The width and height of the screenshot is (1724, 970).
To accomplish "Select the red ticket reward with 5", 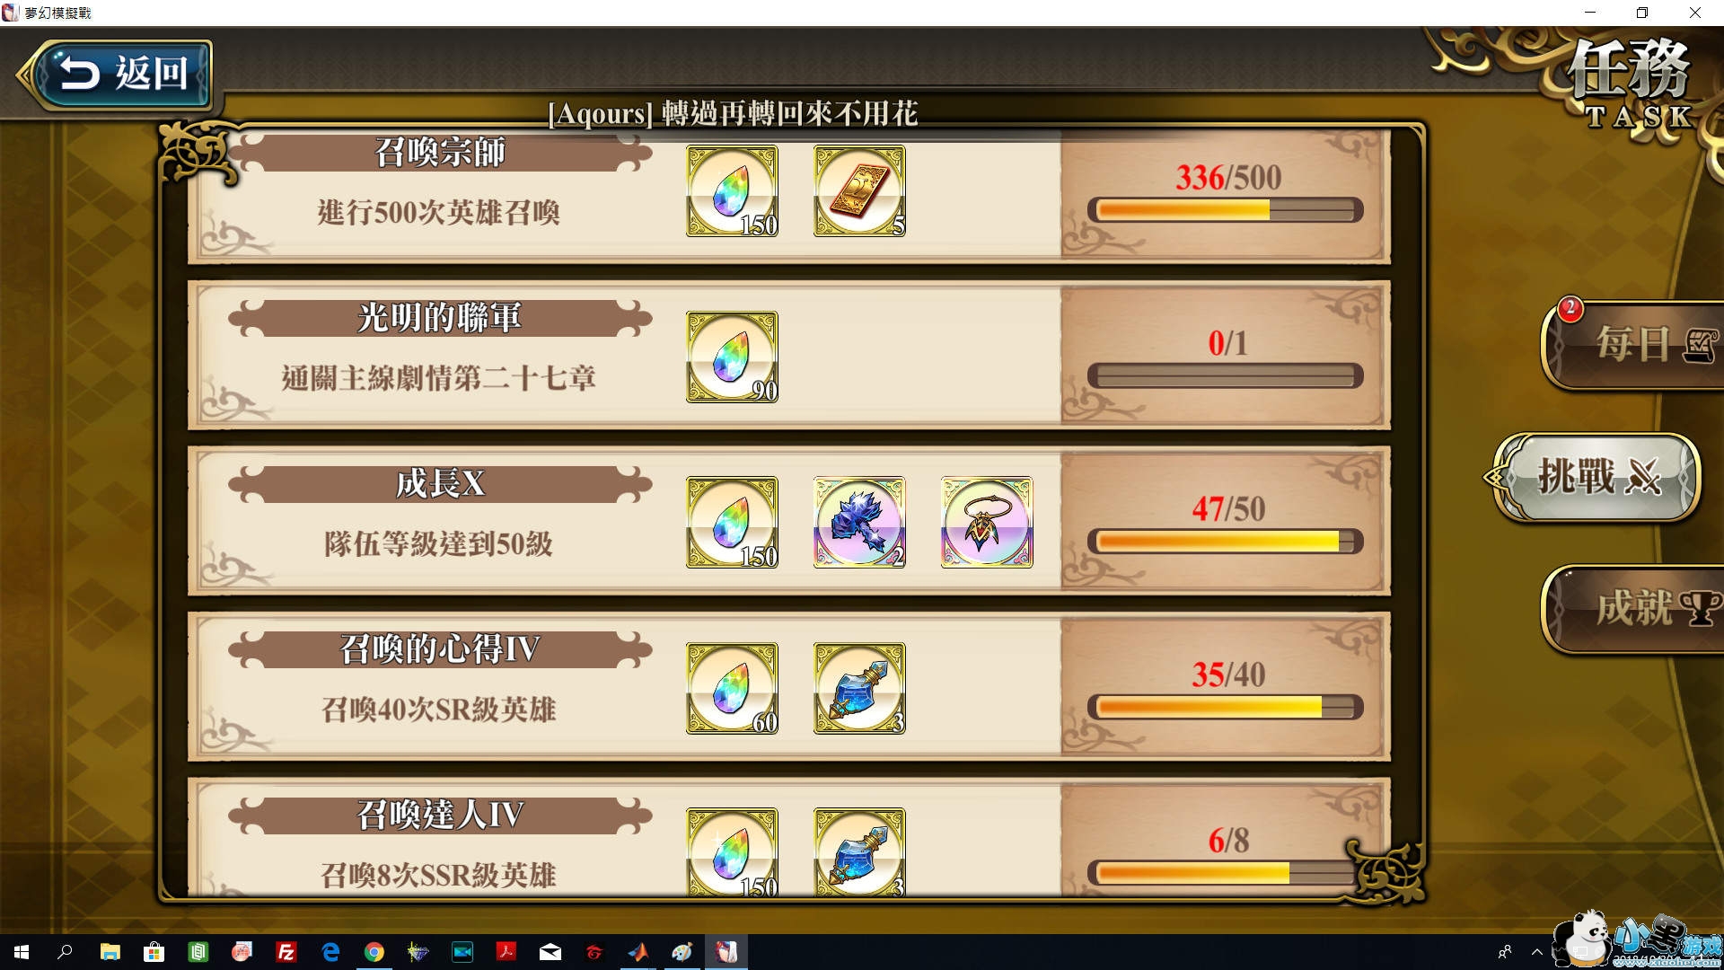I will [859, 191].
